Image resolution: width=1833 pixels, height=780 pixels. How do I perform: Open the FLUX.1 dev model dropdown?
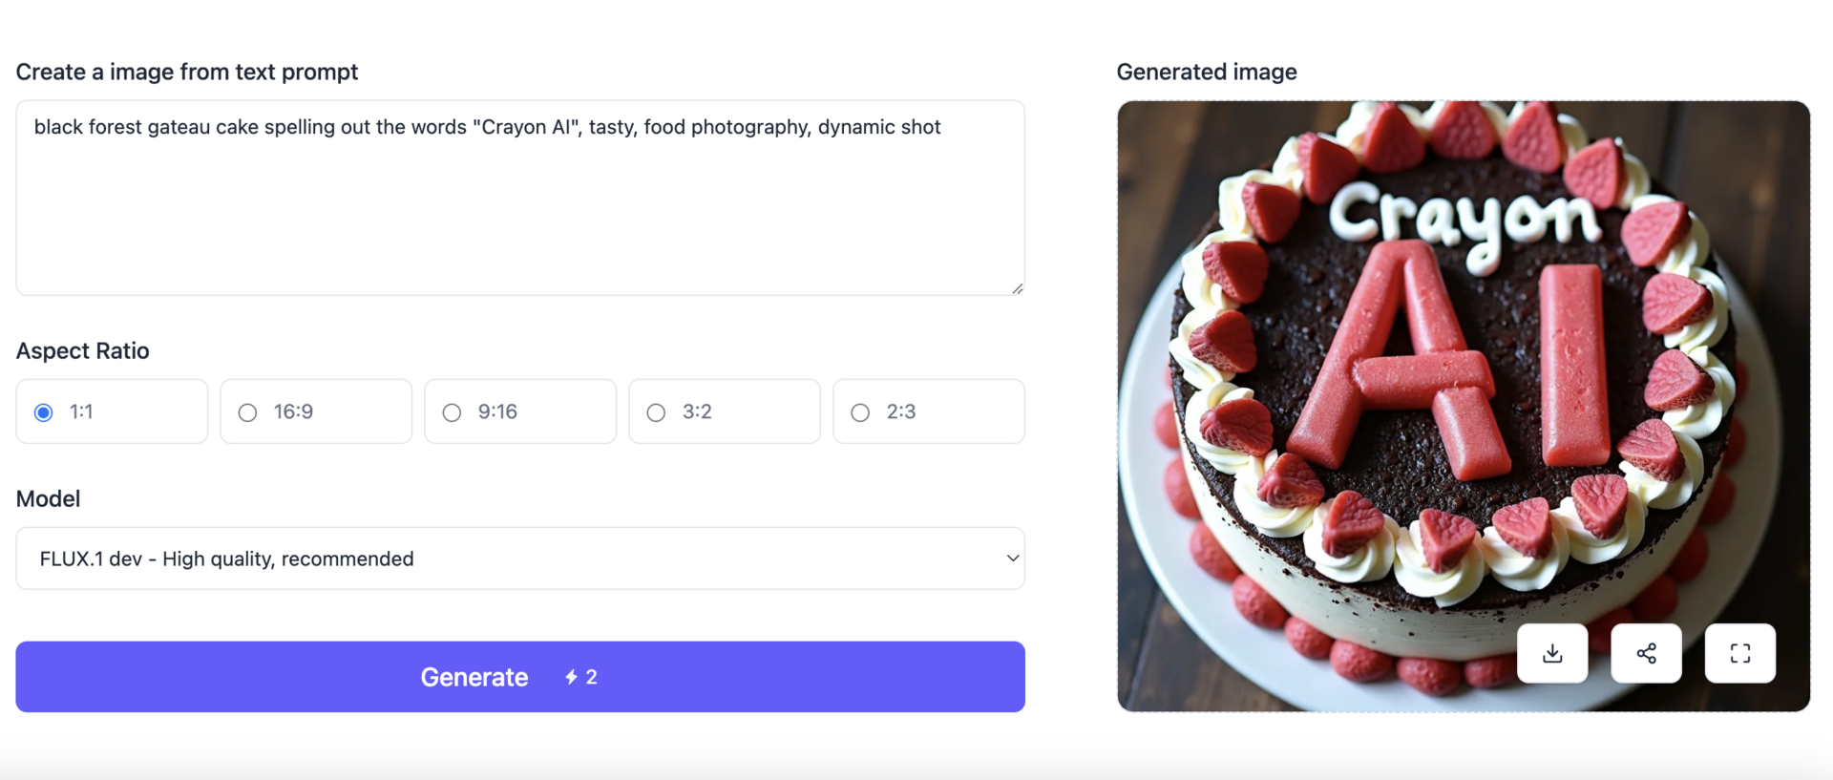(519, 559)
